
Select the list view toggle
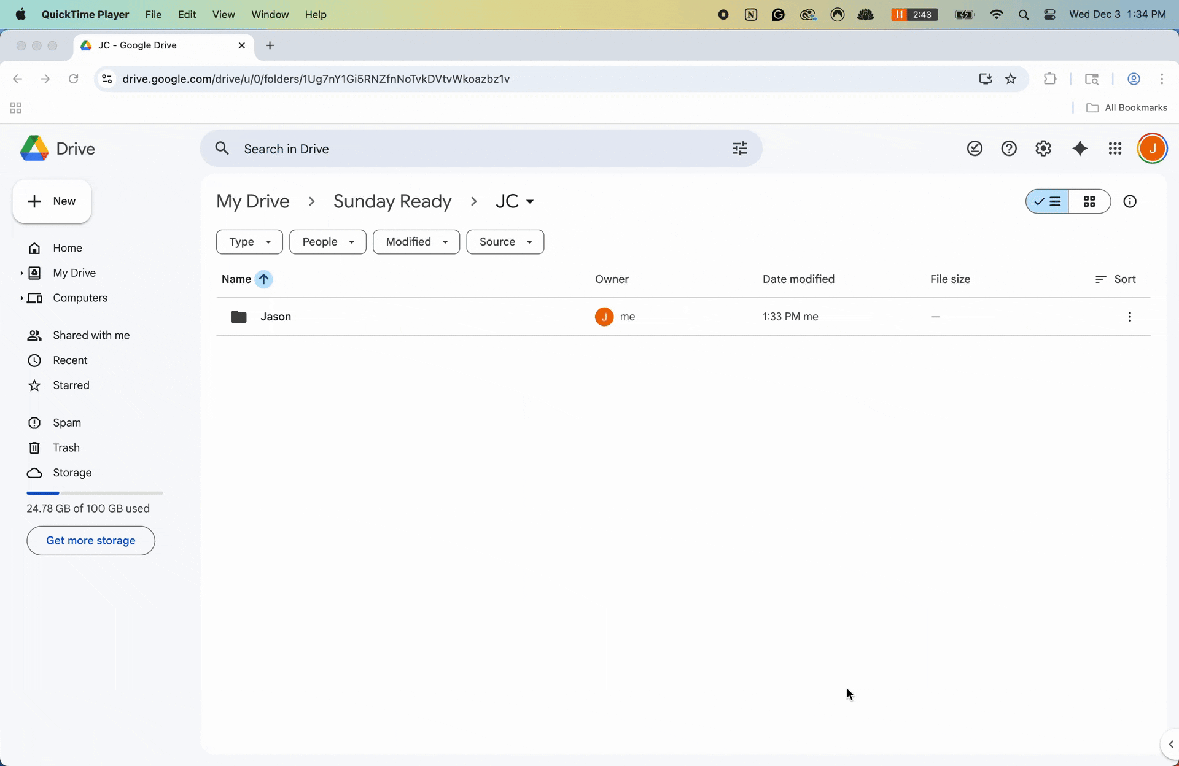click(x=1046, y=201)
